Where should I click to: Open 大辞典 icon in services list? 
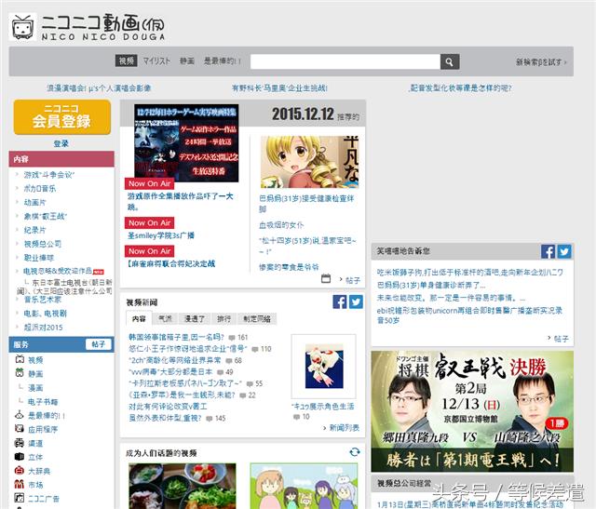click(20, 471)
